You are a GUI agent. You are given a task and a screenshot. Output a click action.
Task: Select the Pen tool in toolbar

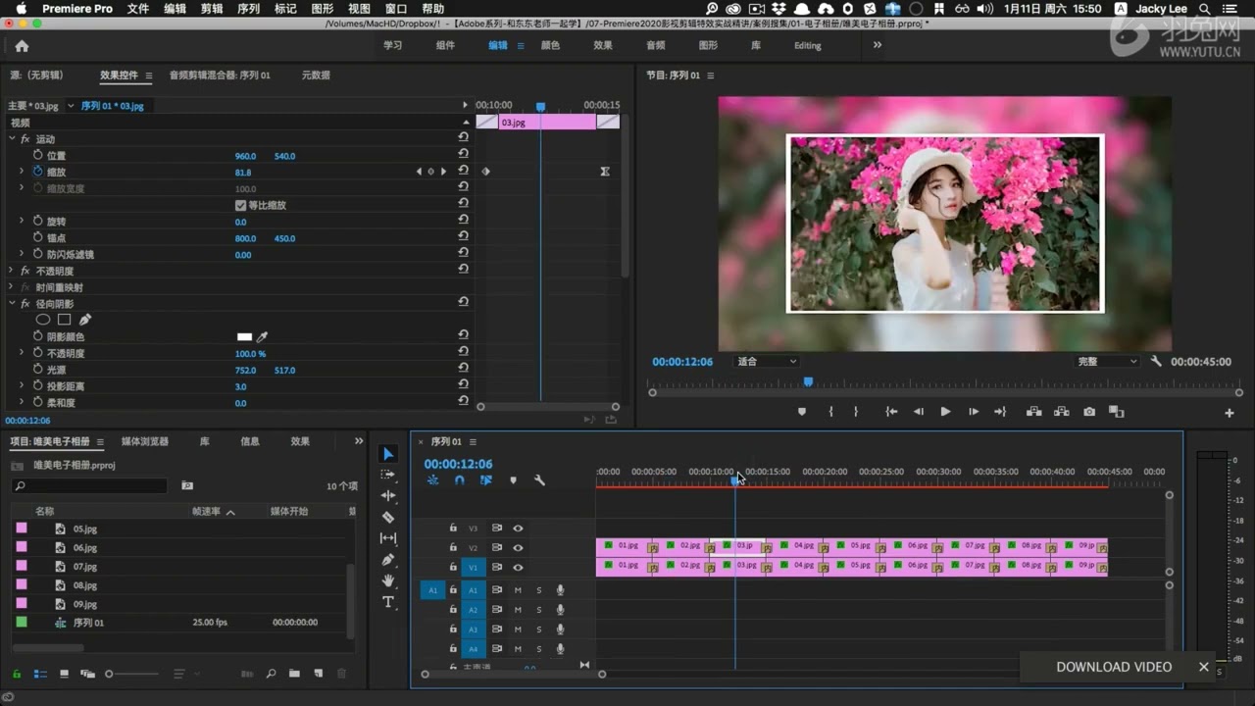pyautogui.click(x=388, y=560)
